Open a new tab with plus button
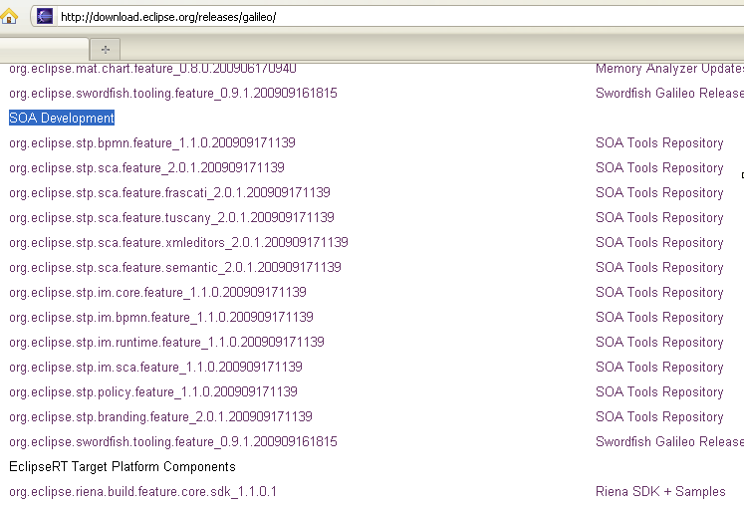Viewport: 744px width, 506px height. click(x=106, y=49)
